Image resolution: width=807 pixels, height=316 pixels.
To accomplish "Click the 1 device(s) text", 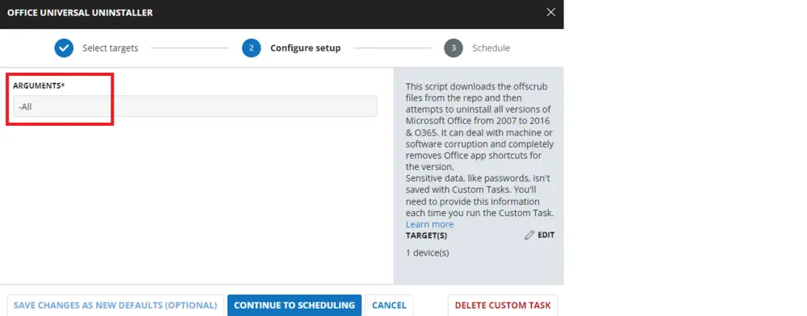I will pos(427,253).
